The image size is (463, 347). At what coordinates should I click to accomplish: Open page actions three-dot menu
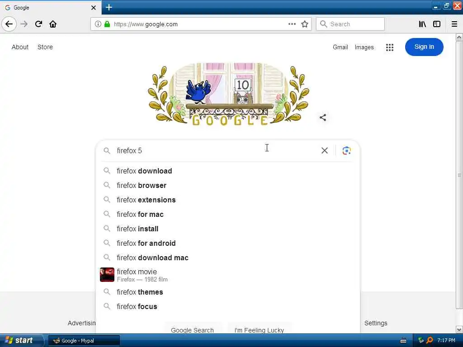[292, 24]
